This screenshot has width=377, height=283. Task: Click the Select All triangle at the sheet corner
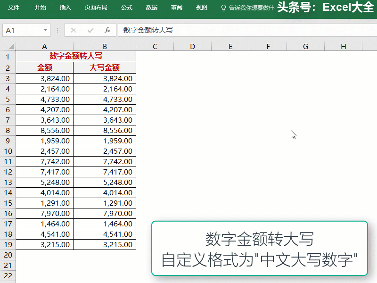point(11,46)
